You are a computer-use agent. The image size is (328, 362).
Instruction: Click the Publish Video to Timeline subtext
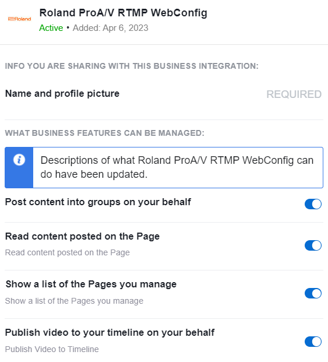pyautogui.click(x=52, y=349)
